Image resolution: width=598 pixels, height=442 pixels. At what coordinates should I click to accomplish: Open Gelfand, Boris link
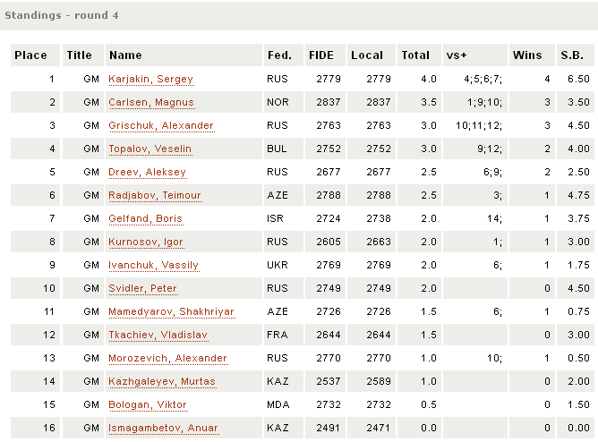click(x=145, y=219)
